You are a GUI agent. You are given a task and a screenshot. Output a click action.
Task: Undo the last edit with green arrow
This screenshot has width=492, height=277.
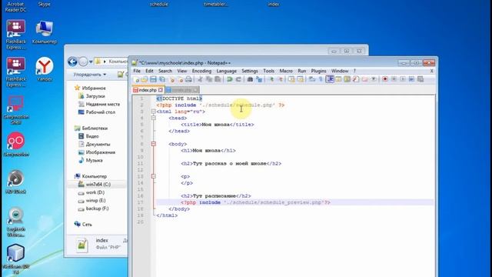[230, 79]
